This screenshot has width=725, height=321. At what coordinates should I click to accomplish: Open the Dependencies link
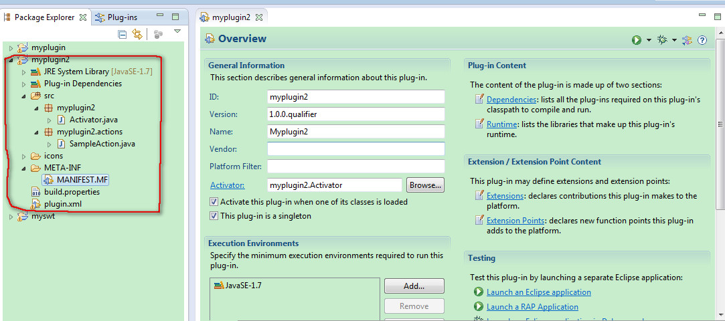[x=511, y=99]
